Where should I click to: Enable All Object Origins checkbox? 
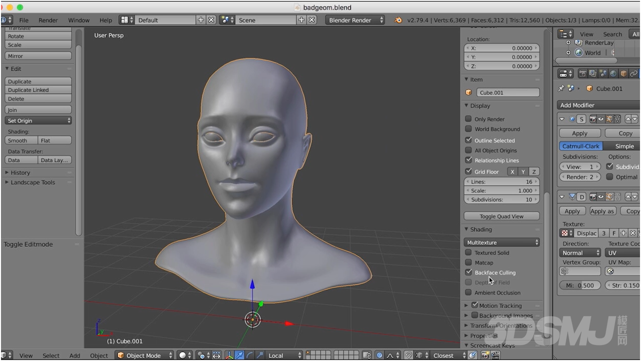(468, 150)
